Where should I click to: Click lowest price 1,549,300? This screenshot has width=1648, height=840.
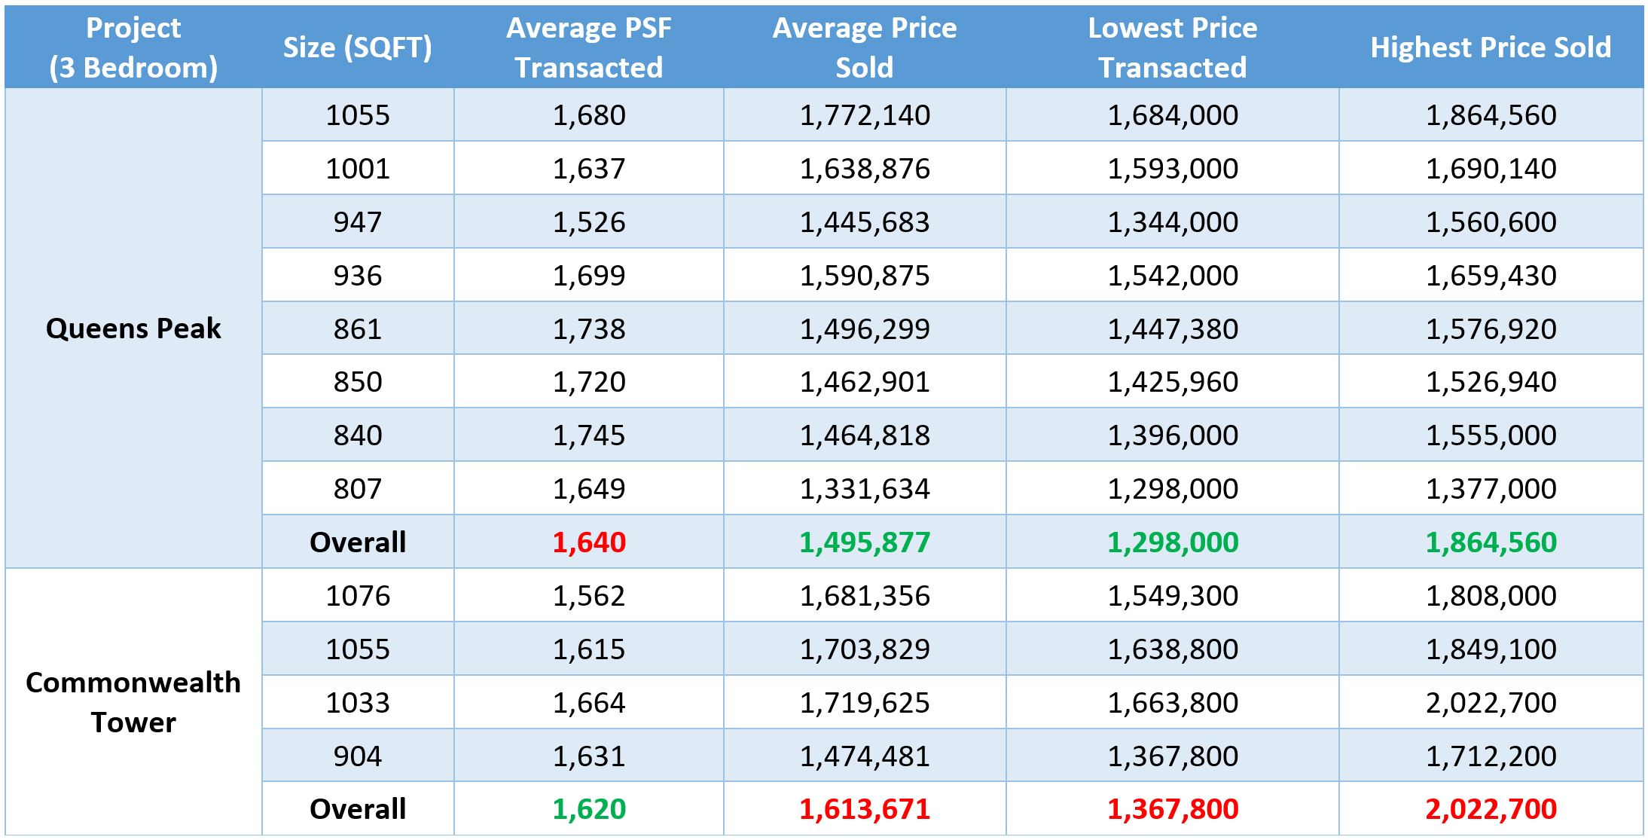(x=1173, y=595)
